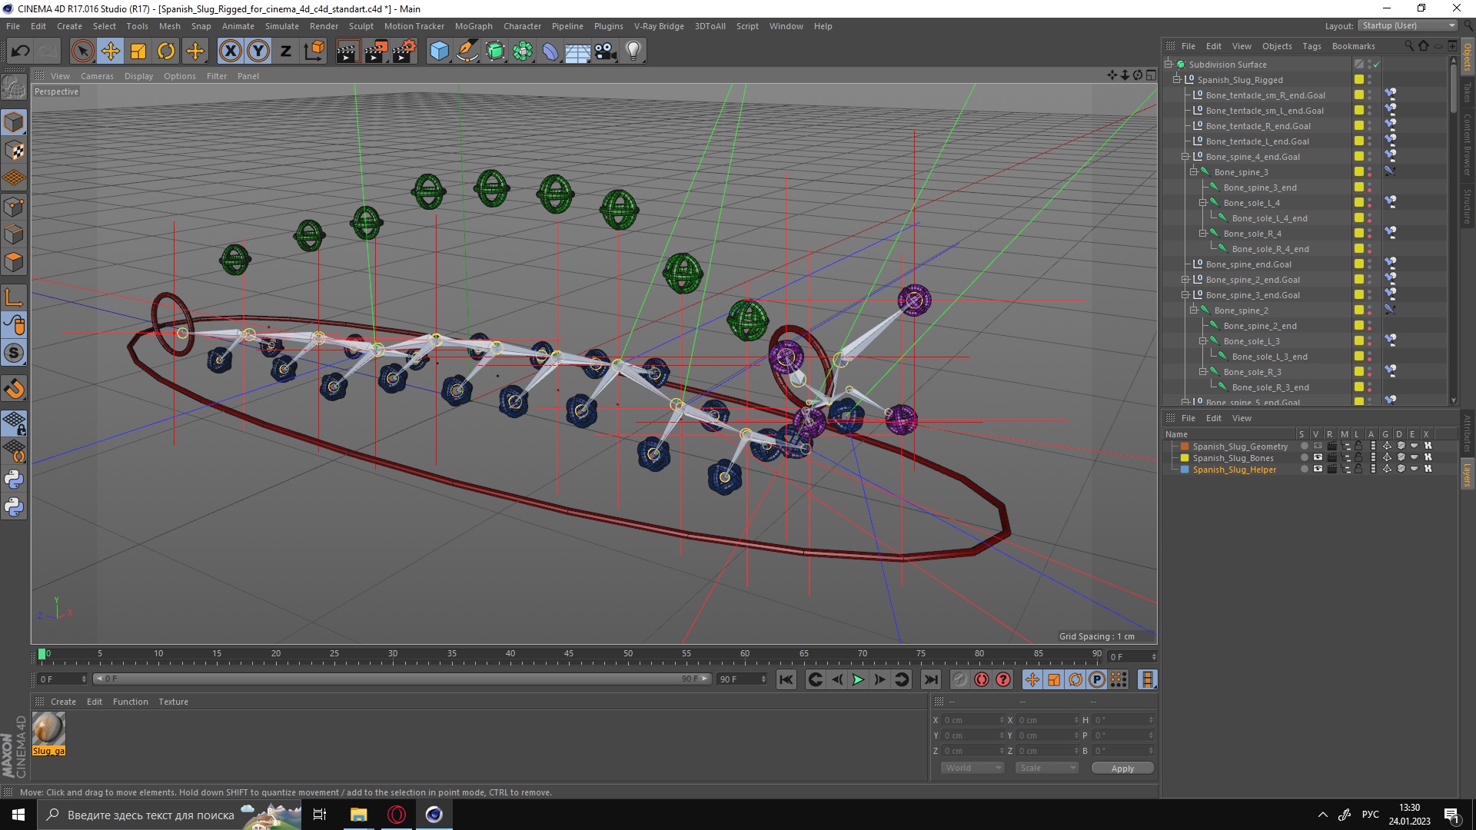
Task: Select the Live Selection tool
Action: [x=82, y=51]
